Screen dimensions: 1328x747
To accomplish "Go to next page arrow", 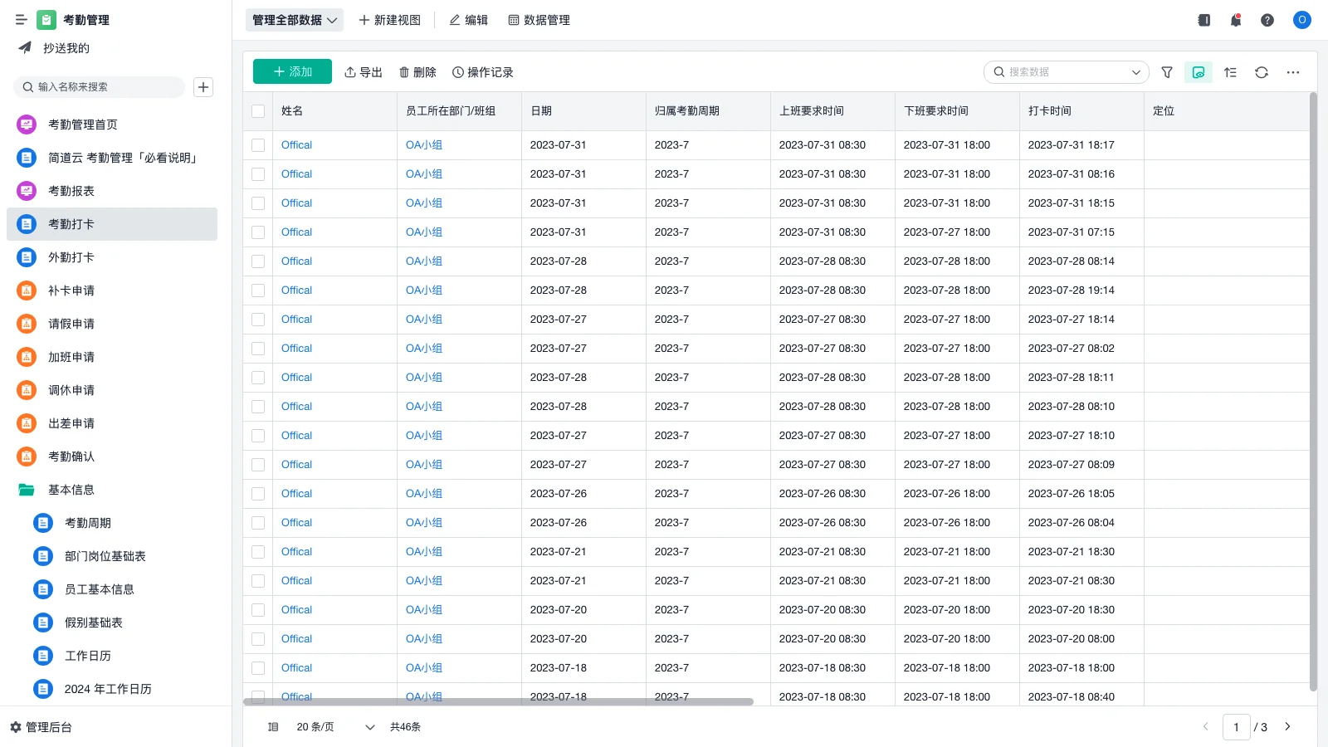I will pos(1287,727).
